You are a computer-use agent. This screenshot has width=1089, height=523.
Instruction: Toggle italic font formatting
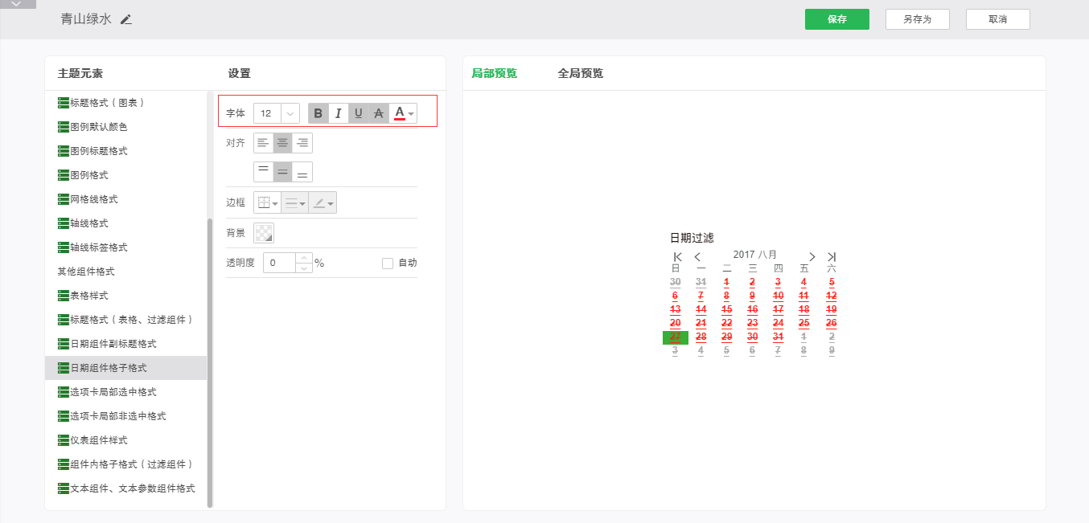[339, 113]
